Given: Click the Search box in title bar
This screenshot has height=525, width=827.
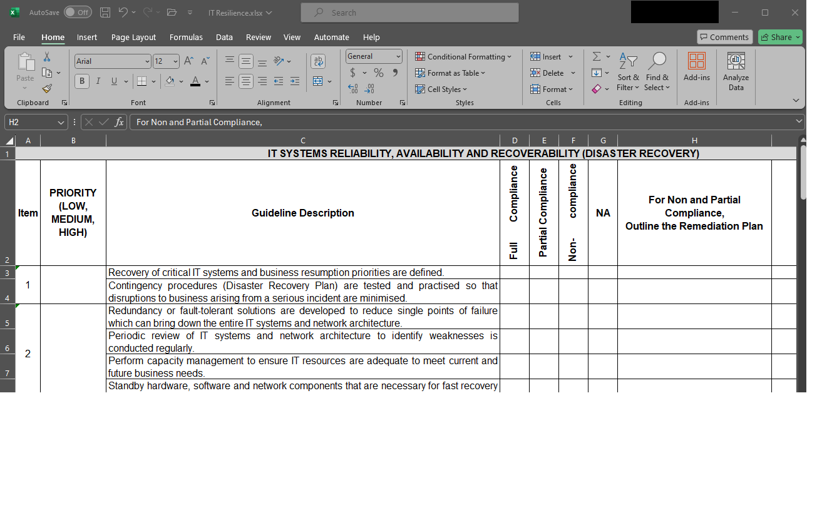Looking at the screenshot, I should pyautogui.click(x=409, y=13).
